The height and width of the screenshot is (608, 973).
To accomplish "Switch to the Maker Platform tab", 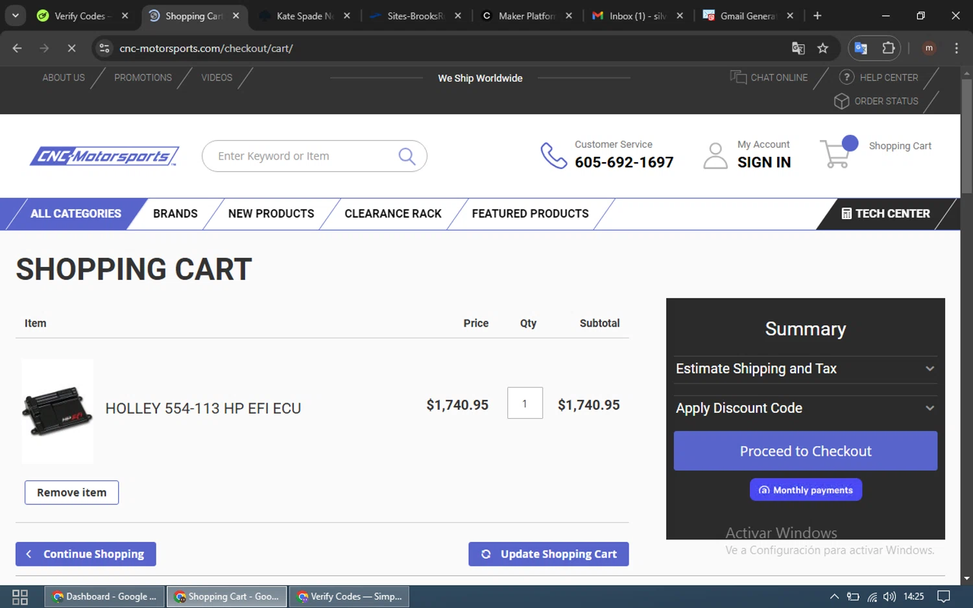I will tap(526, 16).
